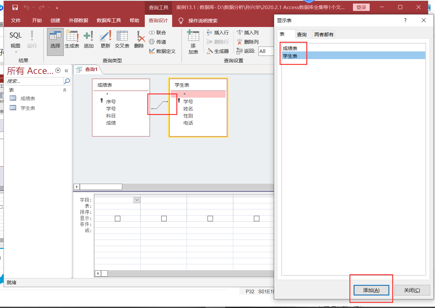The width and height of the screenshot is (435, 308).
Task: Open the 字段 field dropdown arrow
Action: coord(137,200)
